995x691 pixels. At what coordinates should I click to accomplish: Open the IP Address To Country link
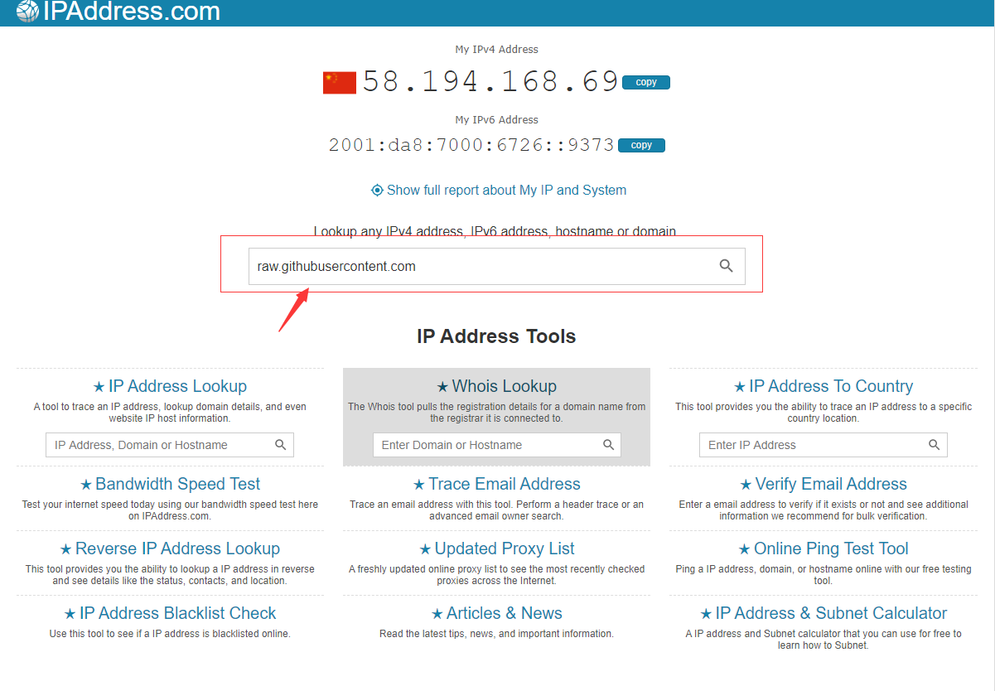(x=831, y=386)
